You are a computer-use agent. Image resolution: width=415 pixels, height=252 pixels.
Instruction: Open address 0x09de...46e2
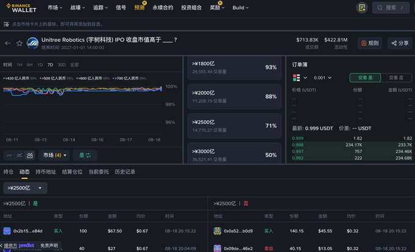tap(238, 248)
